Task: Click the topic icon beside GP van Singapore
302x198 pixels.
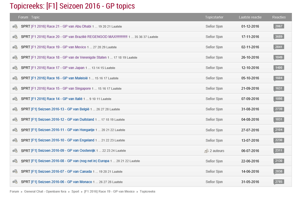Action: (x=15, y=89)
